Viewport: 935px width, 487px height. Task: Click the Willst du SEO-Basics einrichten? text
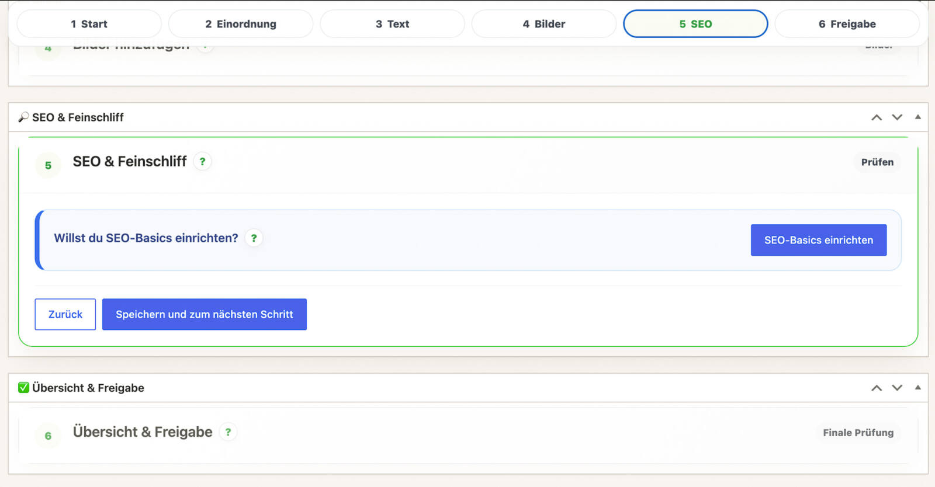coord(146,238)
